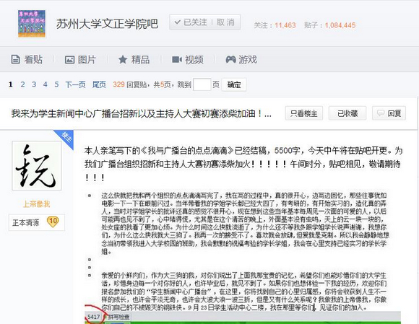Open 上帝像我 user avatar

(37, 165)
